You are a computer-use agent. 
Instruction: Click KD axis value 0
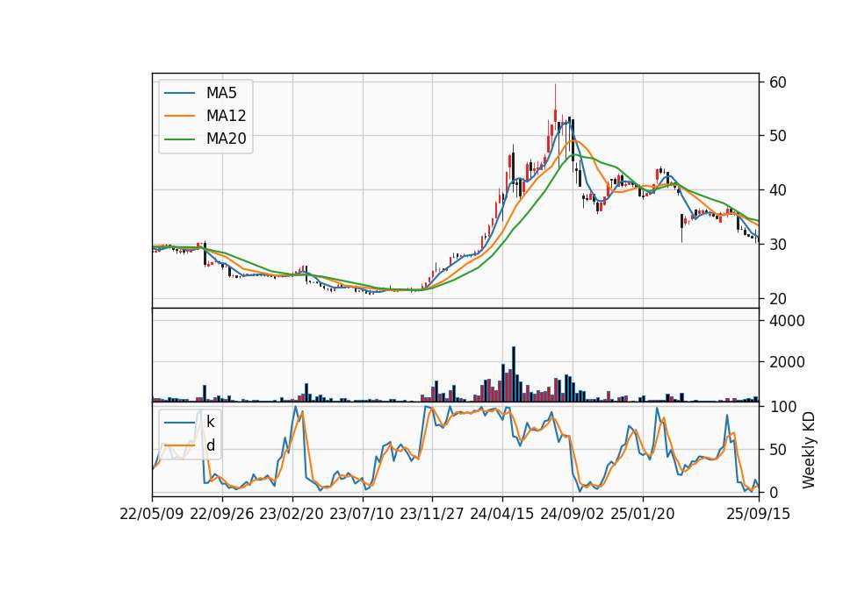(774, 492)
